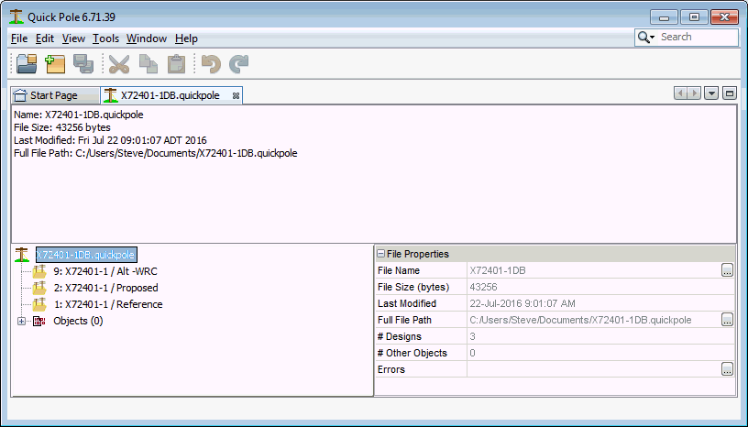748x427 pixels.
Task: Select the Objects (0) tree item
Action: click(78, 321)
